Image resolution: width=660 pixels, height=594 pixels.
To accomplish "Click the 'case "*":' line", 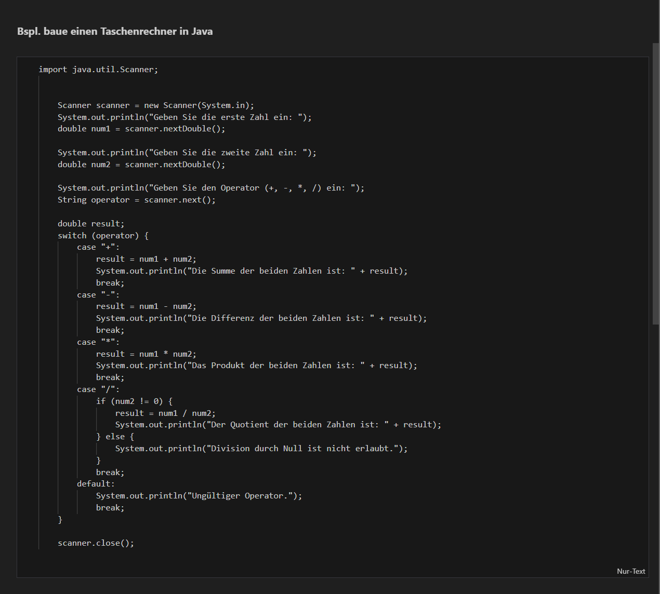I will pos(98,342).
